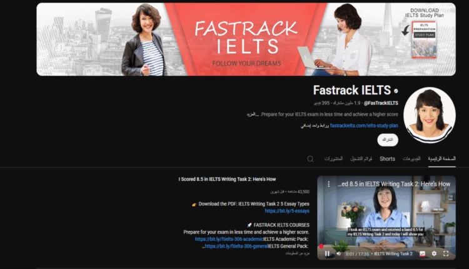The image size is (469, 269).
Task: Open the الفيديوهات (Videos) tab
Action: coord(411,159)
